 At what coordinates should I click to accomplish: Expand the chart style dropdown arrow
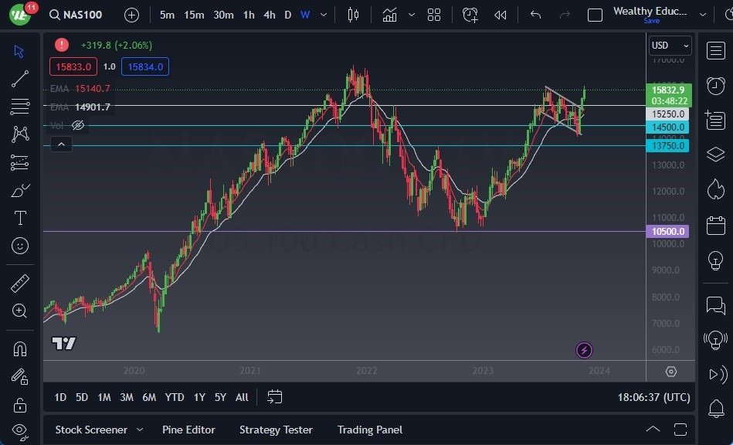(x=412, y=14)
